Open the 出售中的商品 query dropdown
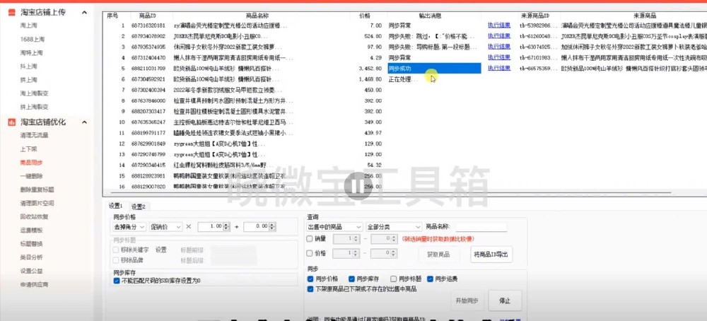This screenshot has height=321, width=707. coord(334,227)
